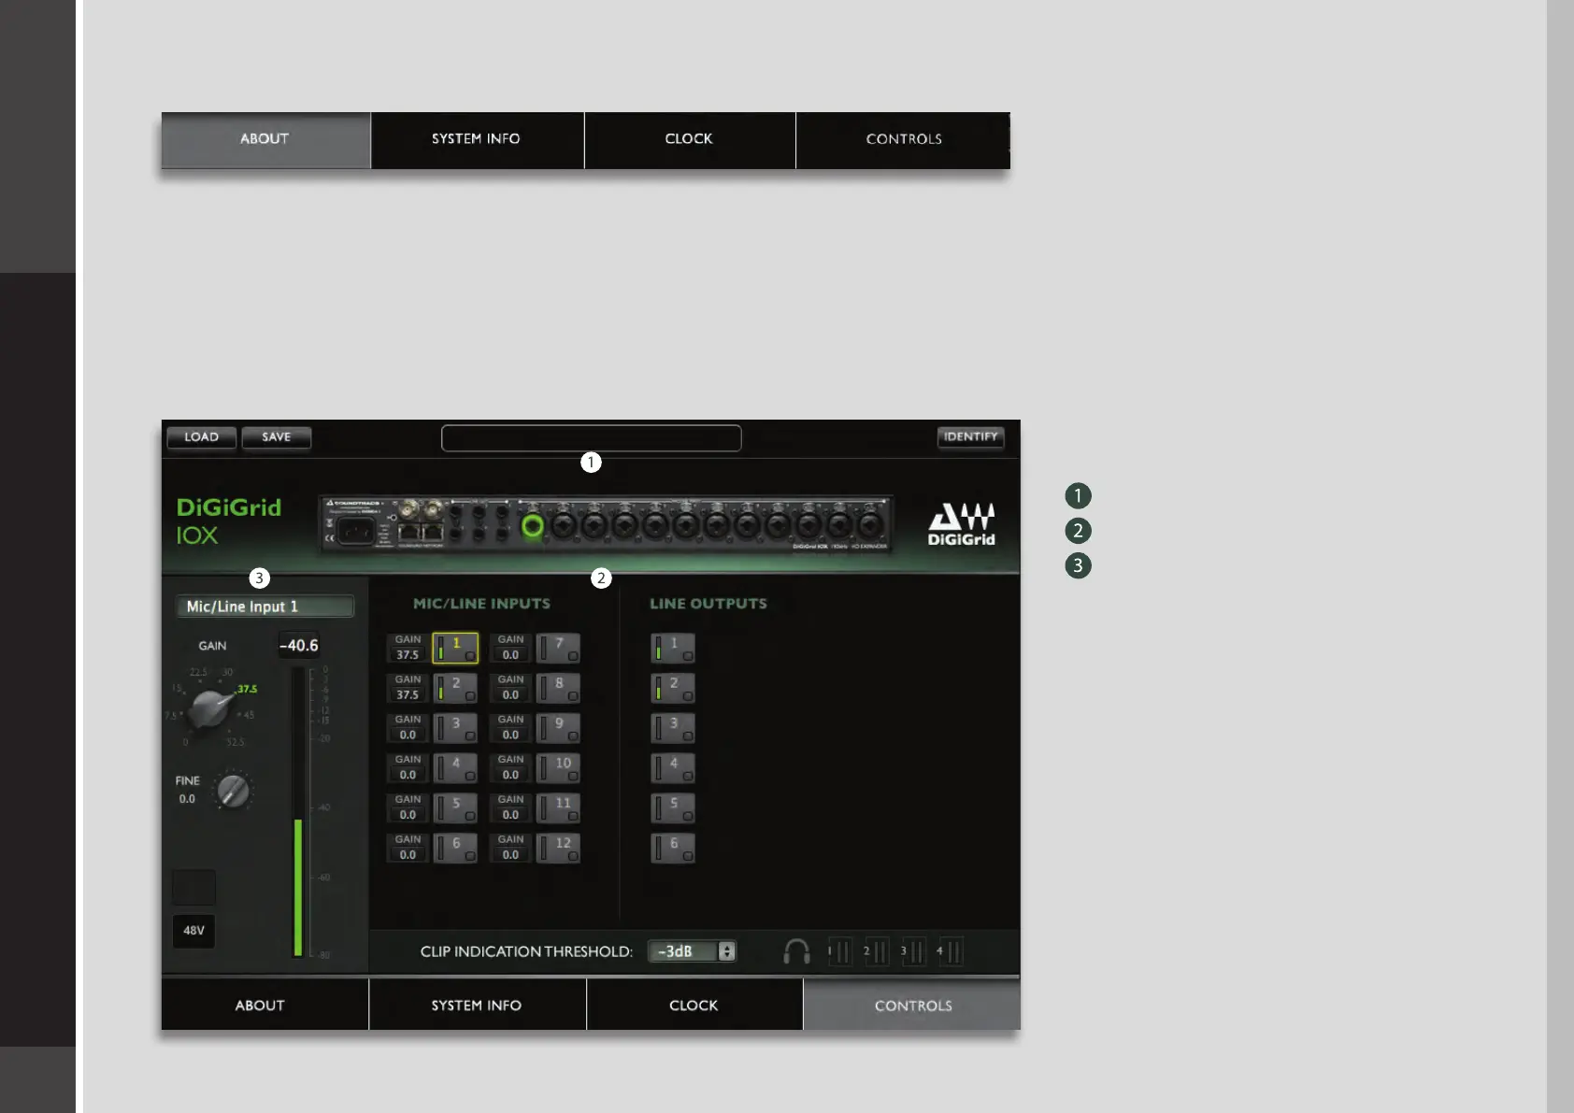Select Mic/Line input channel 3
1574x1113 pixels.
click(x=455, y=728)
